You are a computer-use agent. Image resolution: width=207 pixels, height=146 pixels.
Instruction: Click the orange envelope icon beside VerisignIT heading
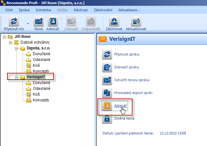[x=103, y=39]
